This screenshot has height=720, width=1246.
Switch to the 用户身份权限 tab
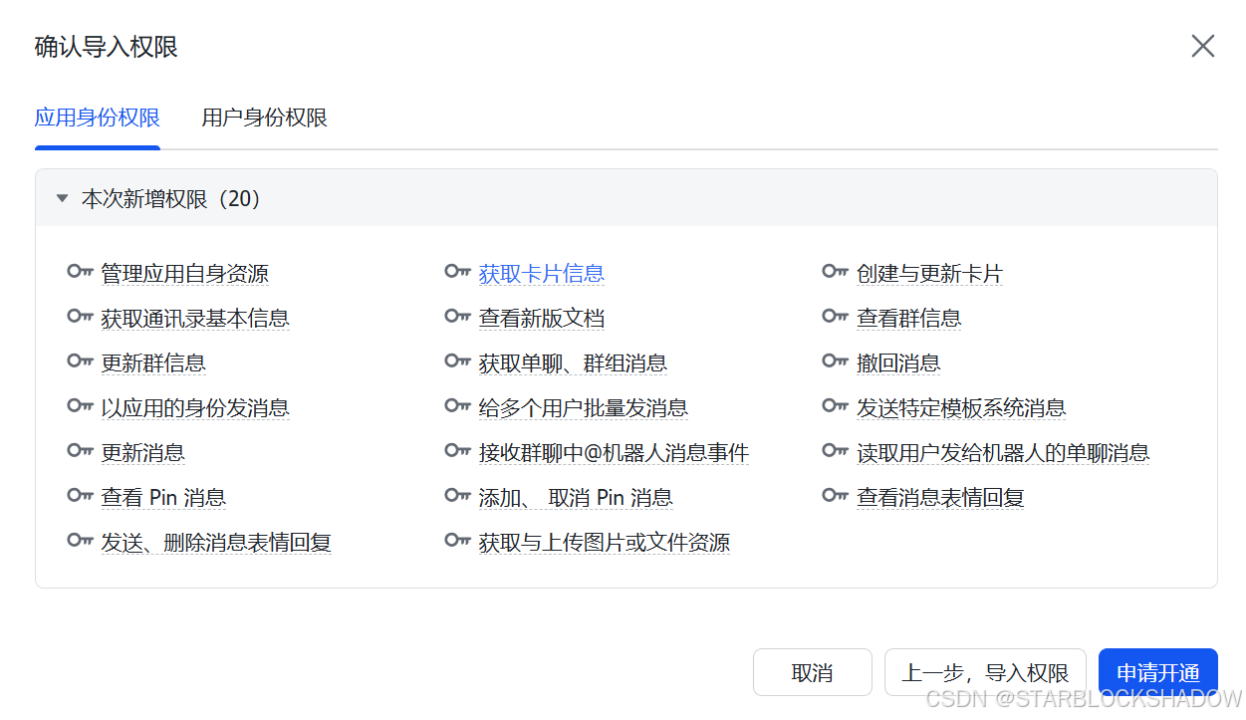coord(263,117)
